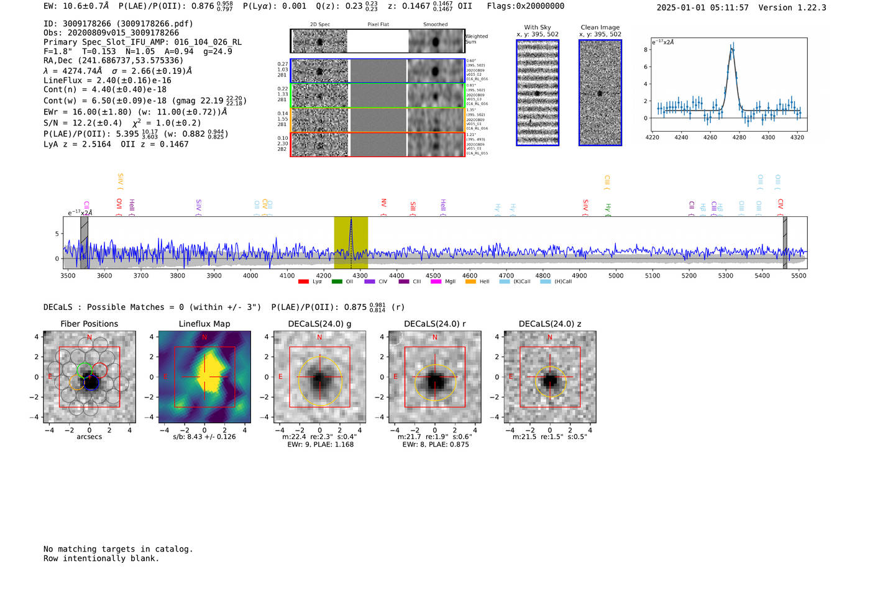Select the orange-bordered 2D spectrum row

[x=378, y=120]
